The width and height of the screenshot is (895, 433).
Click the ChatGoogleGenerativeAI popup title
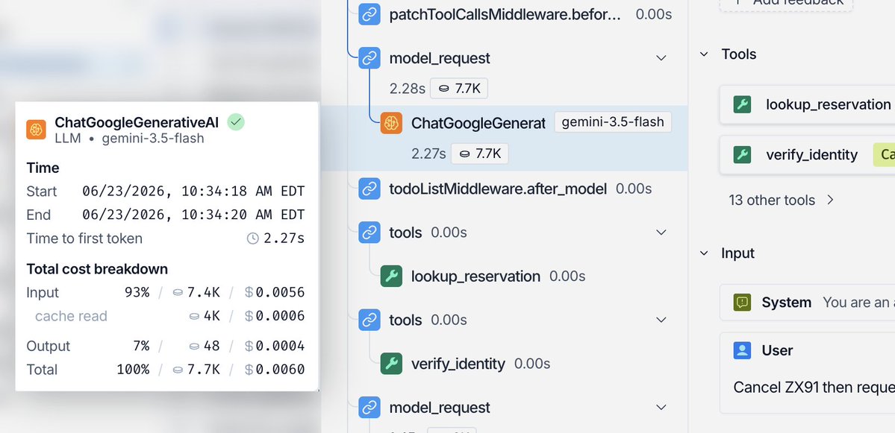click(137, 122)
